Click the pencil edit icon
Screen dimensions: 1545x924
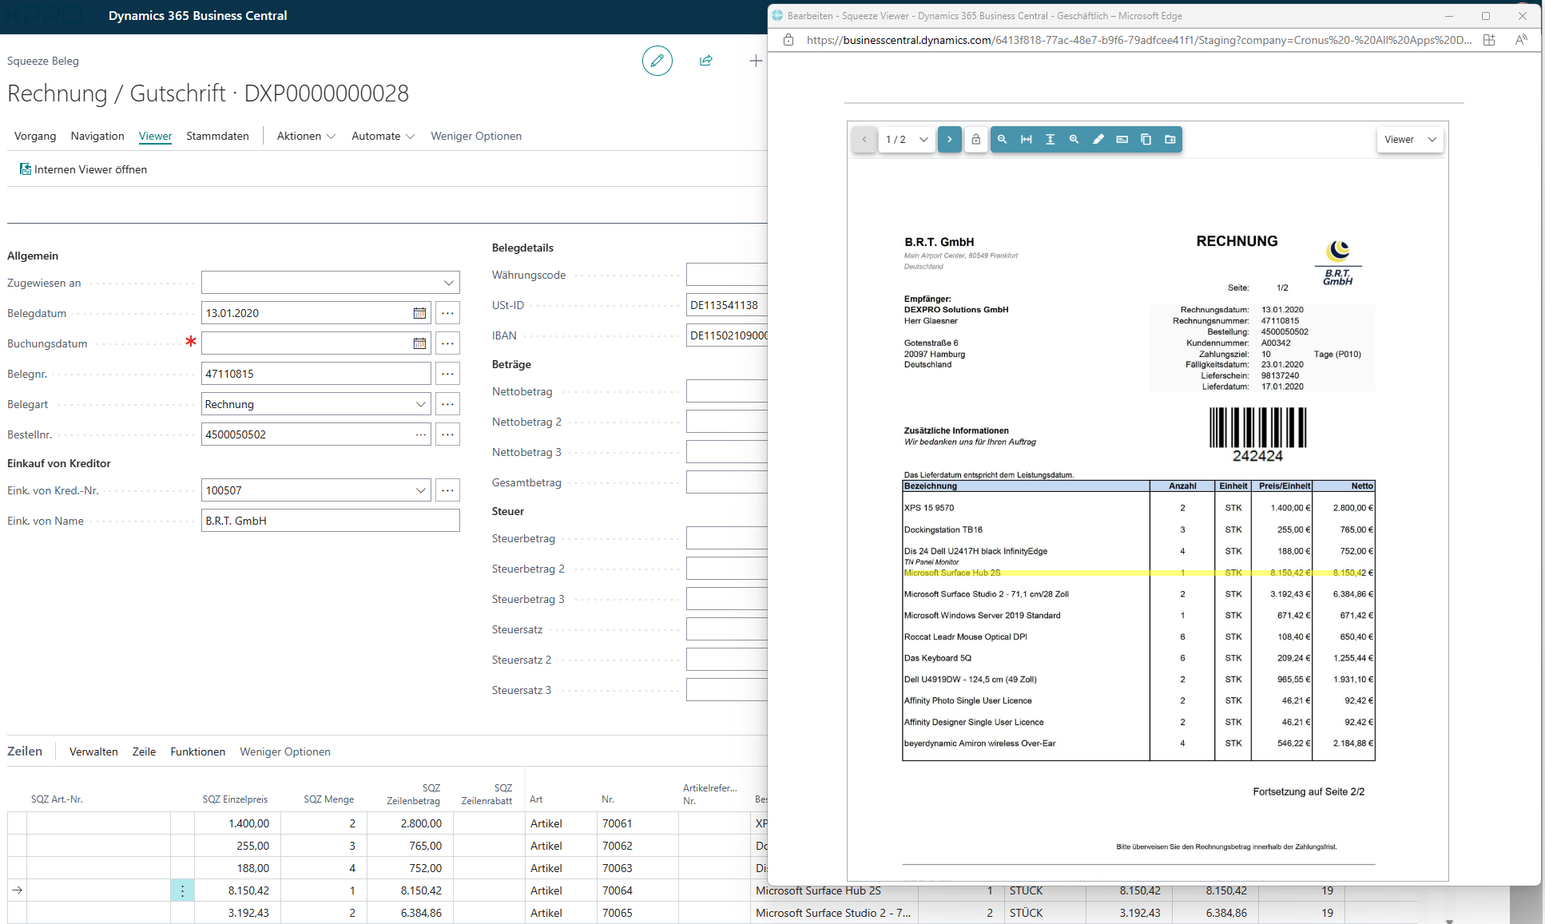(657, 61)
